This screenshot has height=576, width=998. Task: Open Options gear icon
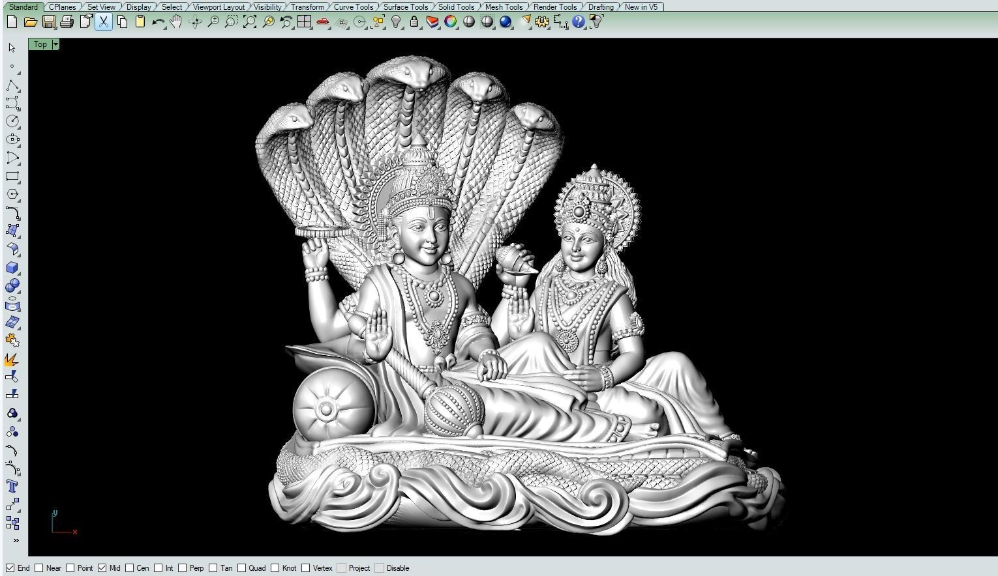[542, 22]
